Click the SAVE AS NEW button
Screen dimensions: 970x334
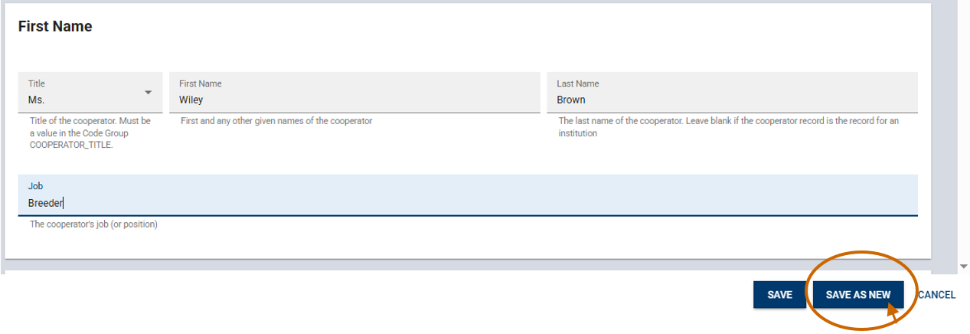click(857, 295)
